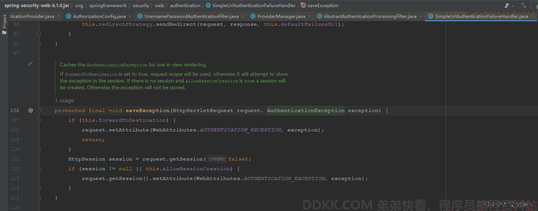Click line number 111 in the gutter
Screen dimensions: 538x211
[15, 159]
